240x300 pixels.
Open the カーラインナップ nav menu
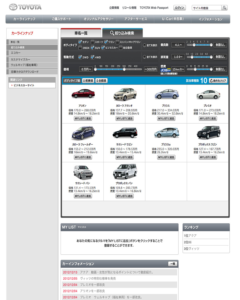click(x=24, y=19)
